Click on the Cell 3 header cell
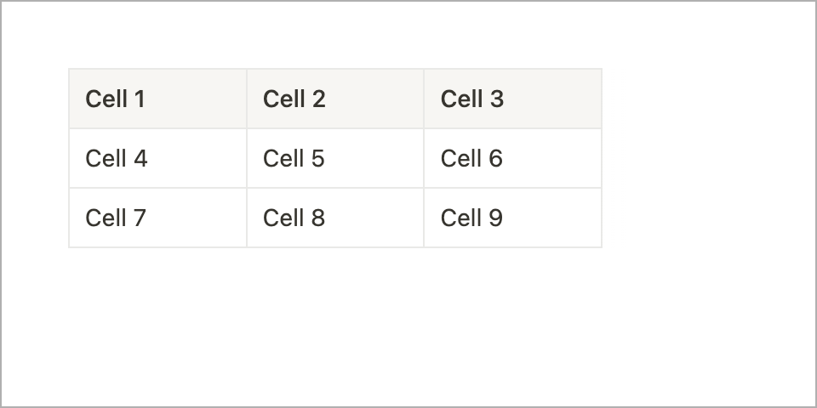This screenshot has height=408, width=817. (512, 99)
